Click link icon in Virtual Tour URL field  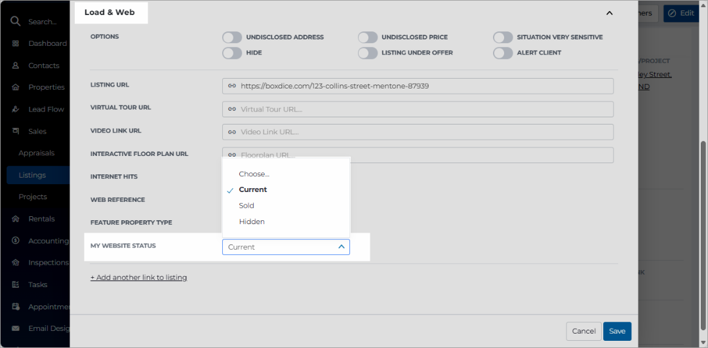tap(231, 109)
